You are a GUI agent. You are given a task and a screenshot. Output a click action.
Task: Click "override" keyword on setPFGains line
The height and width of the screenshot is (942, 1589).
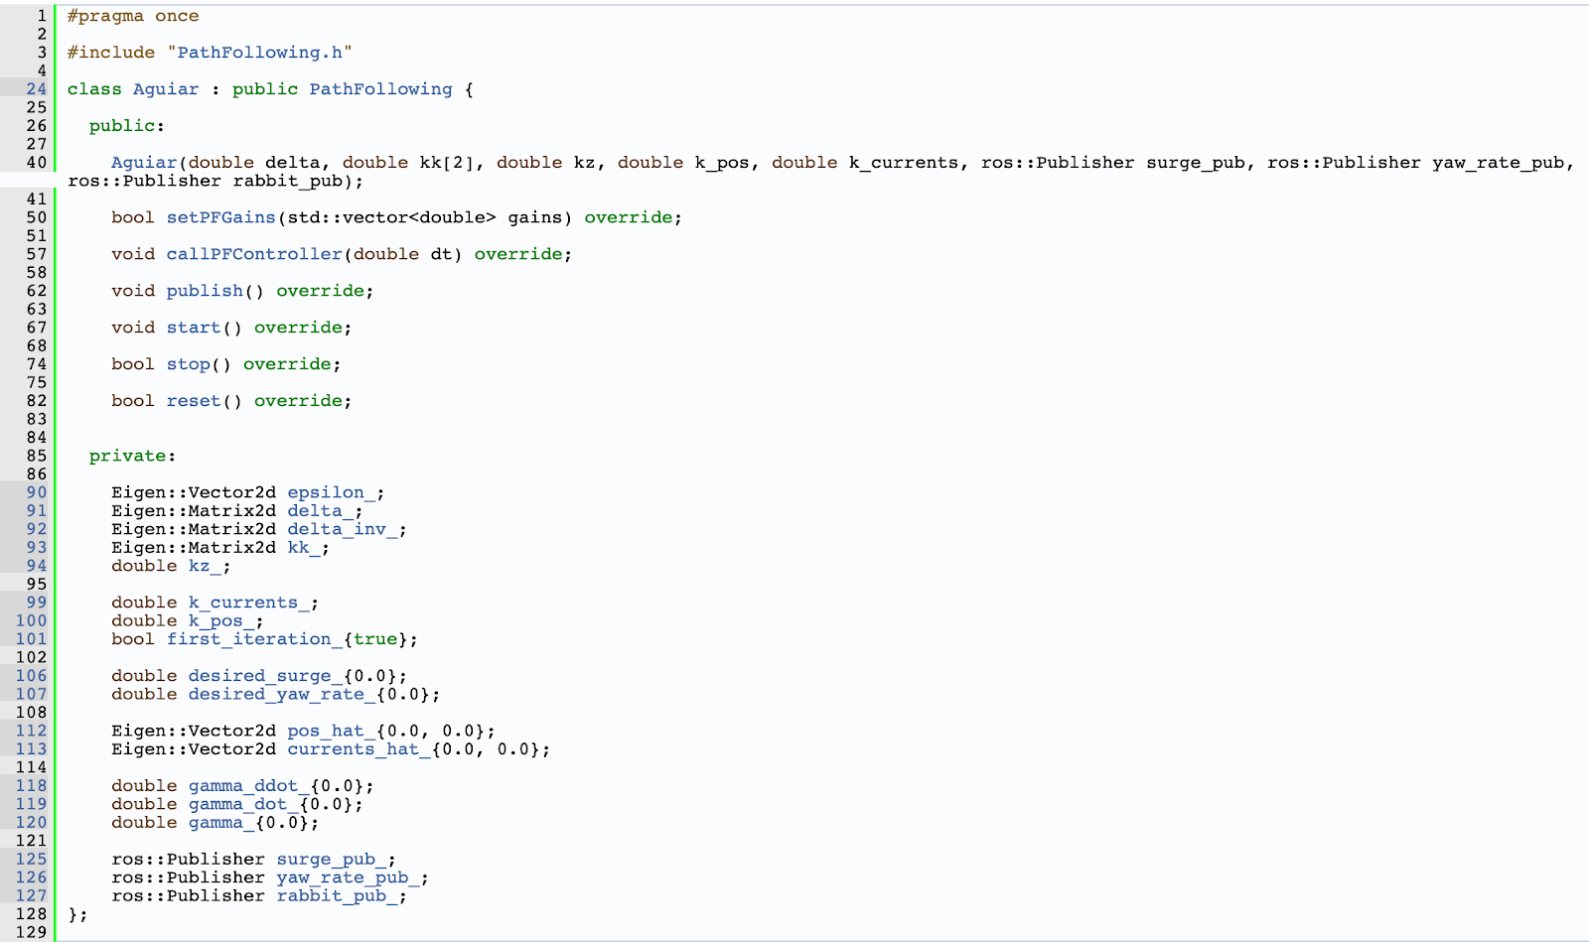(x=628, y=217)
